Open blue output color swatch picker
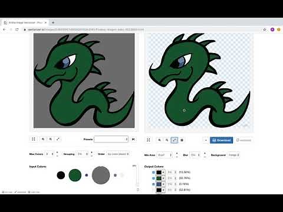The width and height of the screenshot is (283, 212). [160, 184]
